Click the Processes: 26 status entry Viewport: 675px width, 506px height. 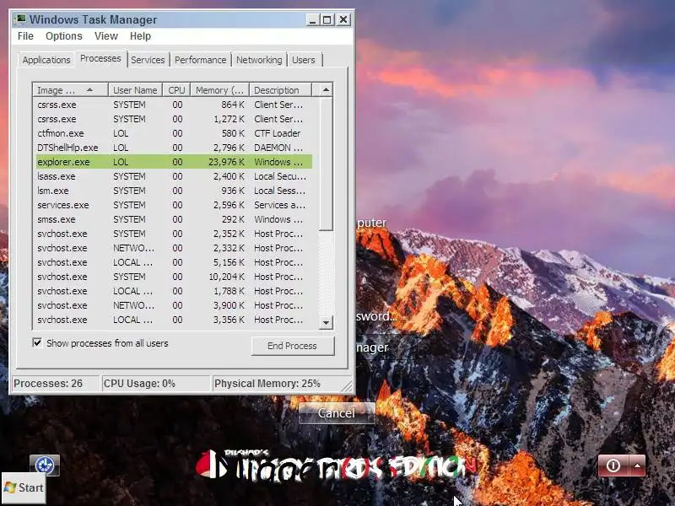click(x=54, y=384)
